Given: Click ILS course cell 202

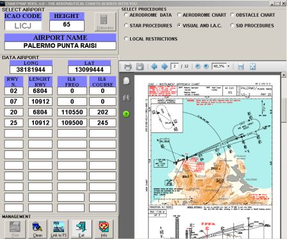Looking at the screenshot, I should [x=102, y=112].
